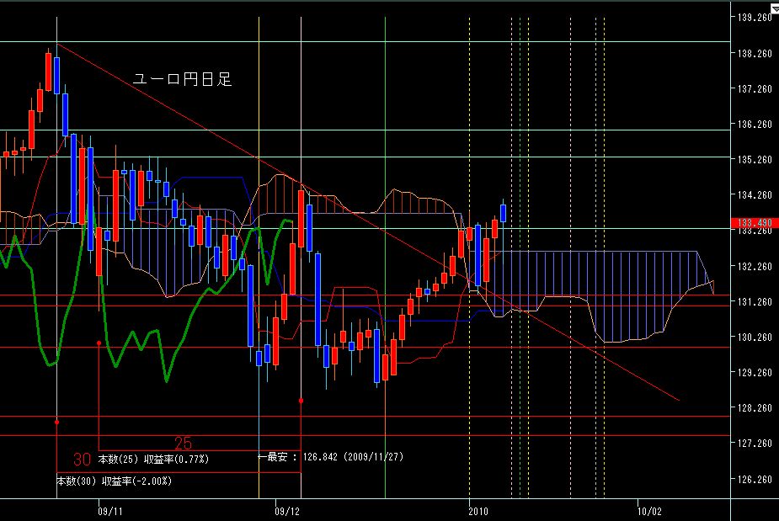Click the 09/12 date label

click(287, 511)
